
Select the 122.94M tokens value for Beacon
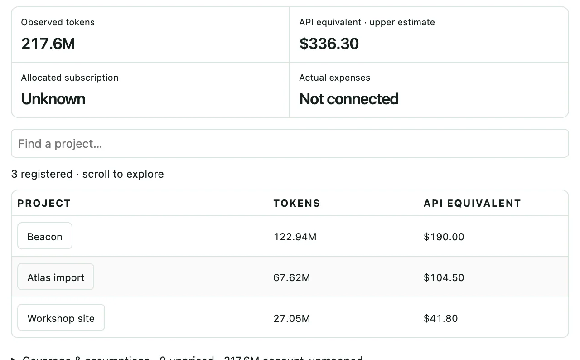295,237
